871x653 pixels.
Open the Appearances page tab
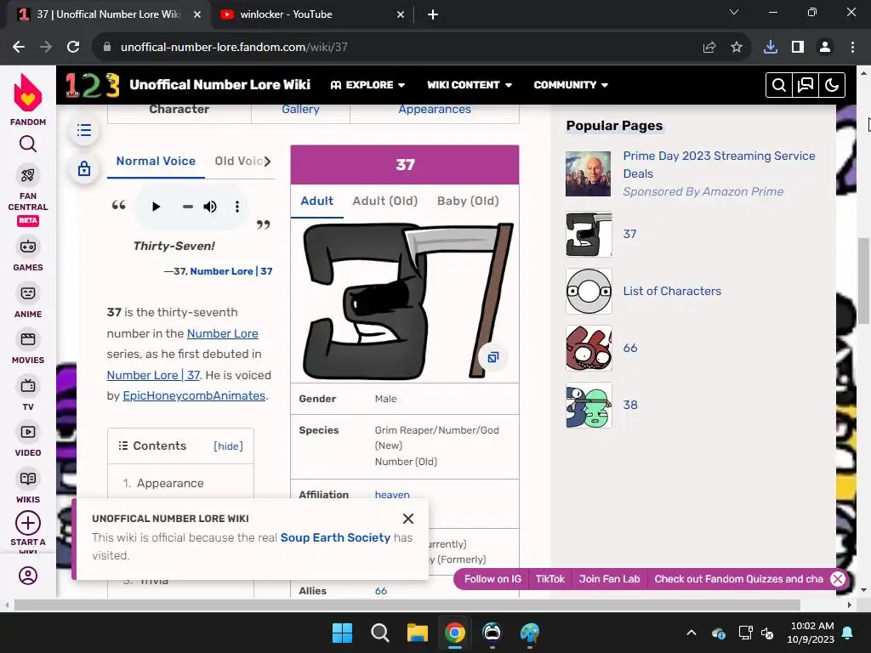[435, 110]
